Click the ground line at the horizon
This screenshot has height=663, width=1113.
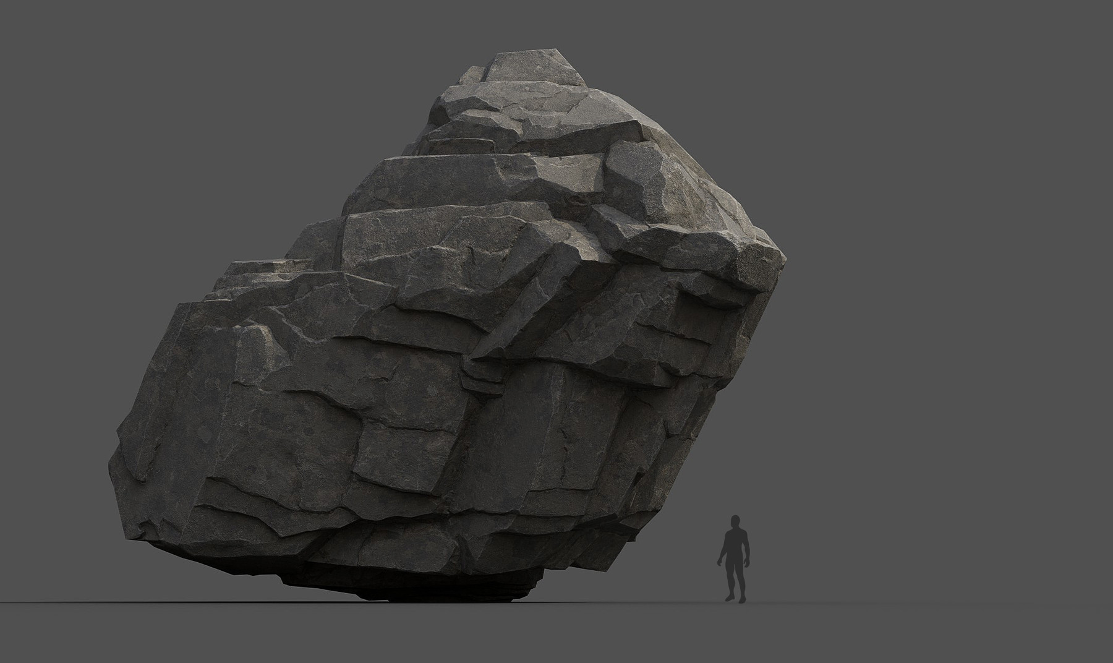pos(927,601)
